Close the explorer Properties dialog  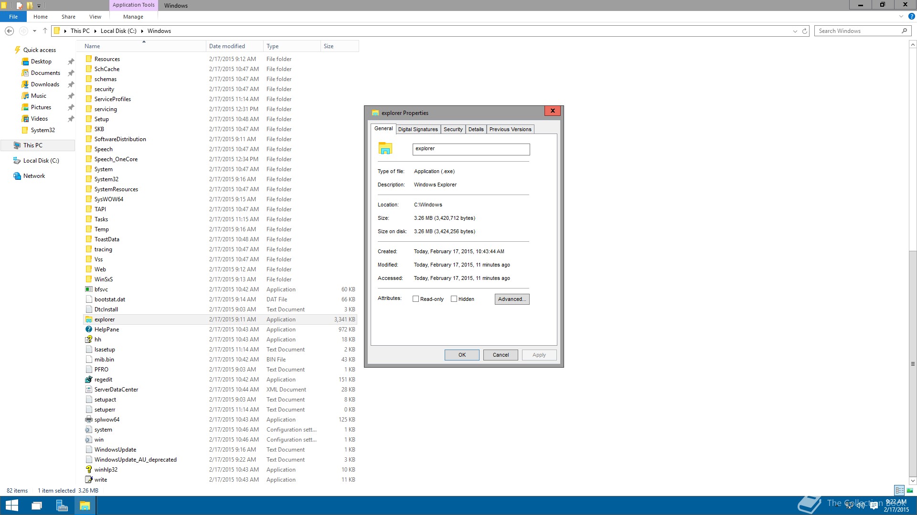pos(553,111)
